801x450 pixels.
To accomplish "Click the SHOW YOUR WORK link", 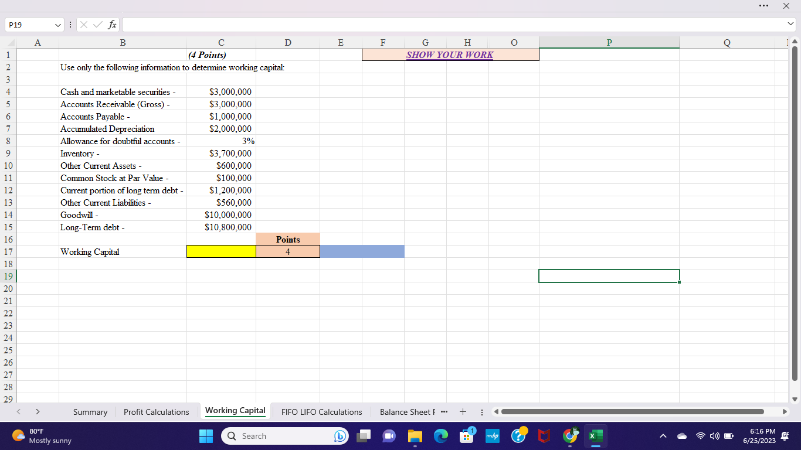I will pyautogui.click(x=450, y=54).
